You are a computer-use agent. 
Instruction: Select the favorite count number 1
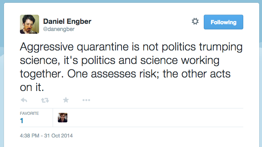coord(22,121)
